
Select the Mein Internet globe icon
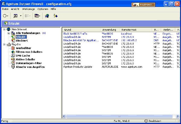click(8, 29)
